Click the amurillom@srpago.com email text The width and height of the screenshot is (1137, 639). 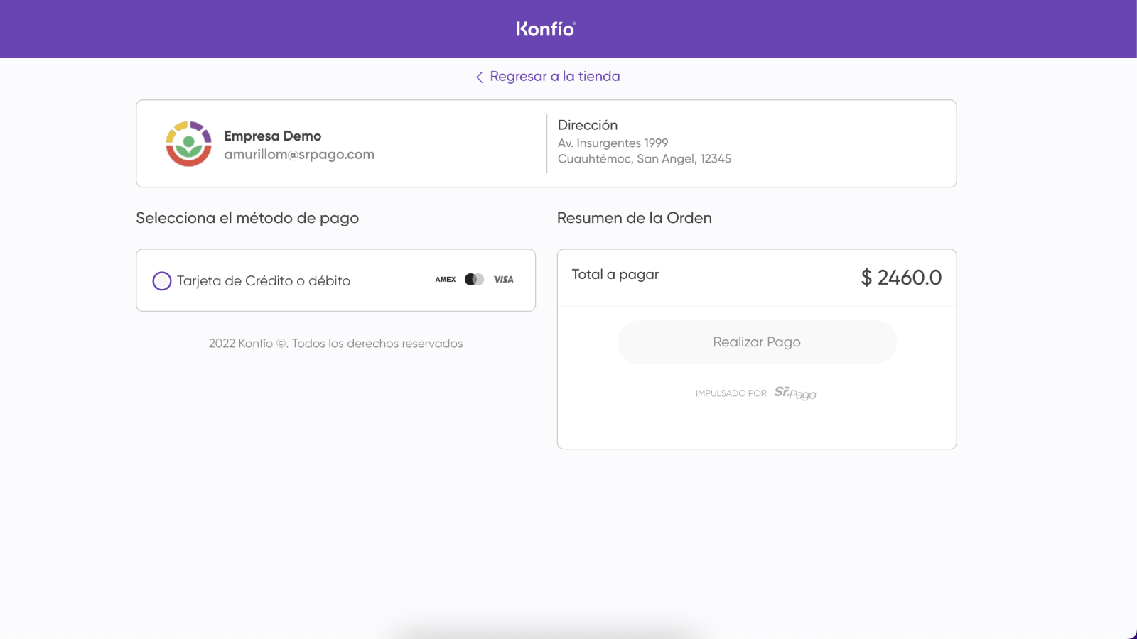(299, 154)
